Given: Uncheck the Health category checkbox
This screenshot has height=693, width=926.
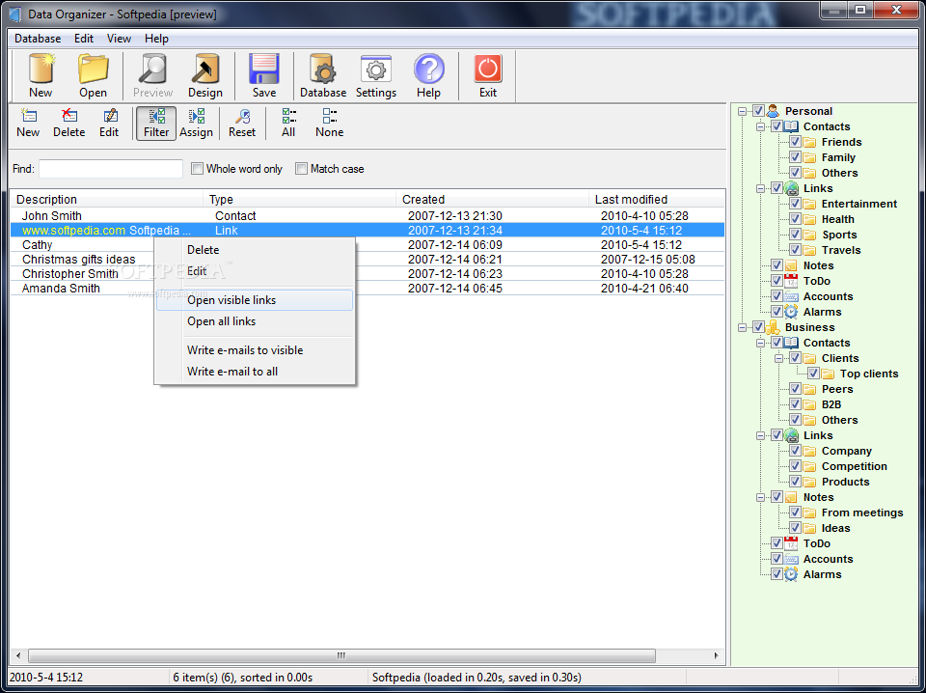Looking at the screenshot, I should pyautogui.click(x=795, y=219).
